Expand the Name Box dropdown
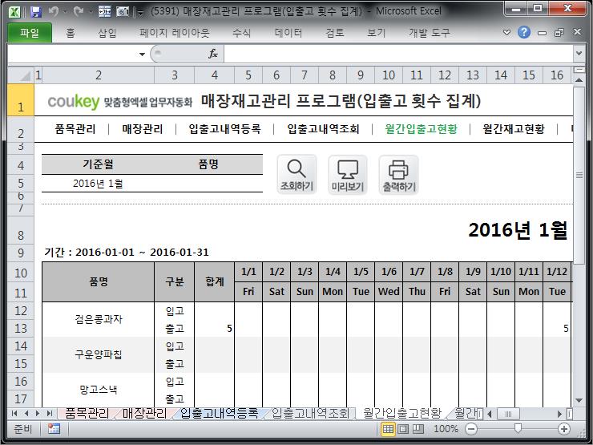This screenshot has height=445, width=593. (x=142, y=54)
